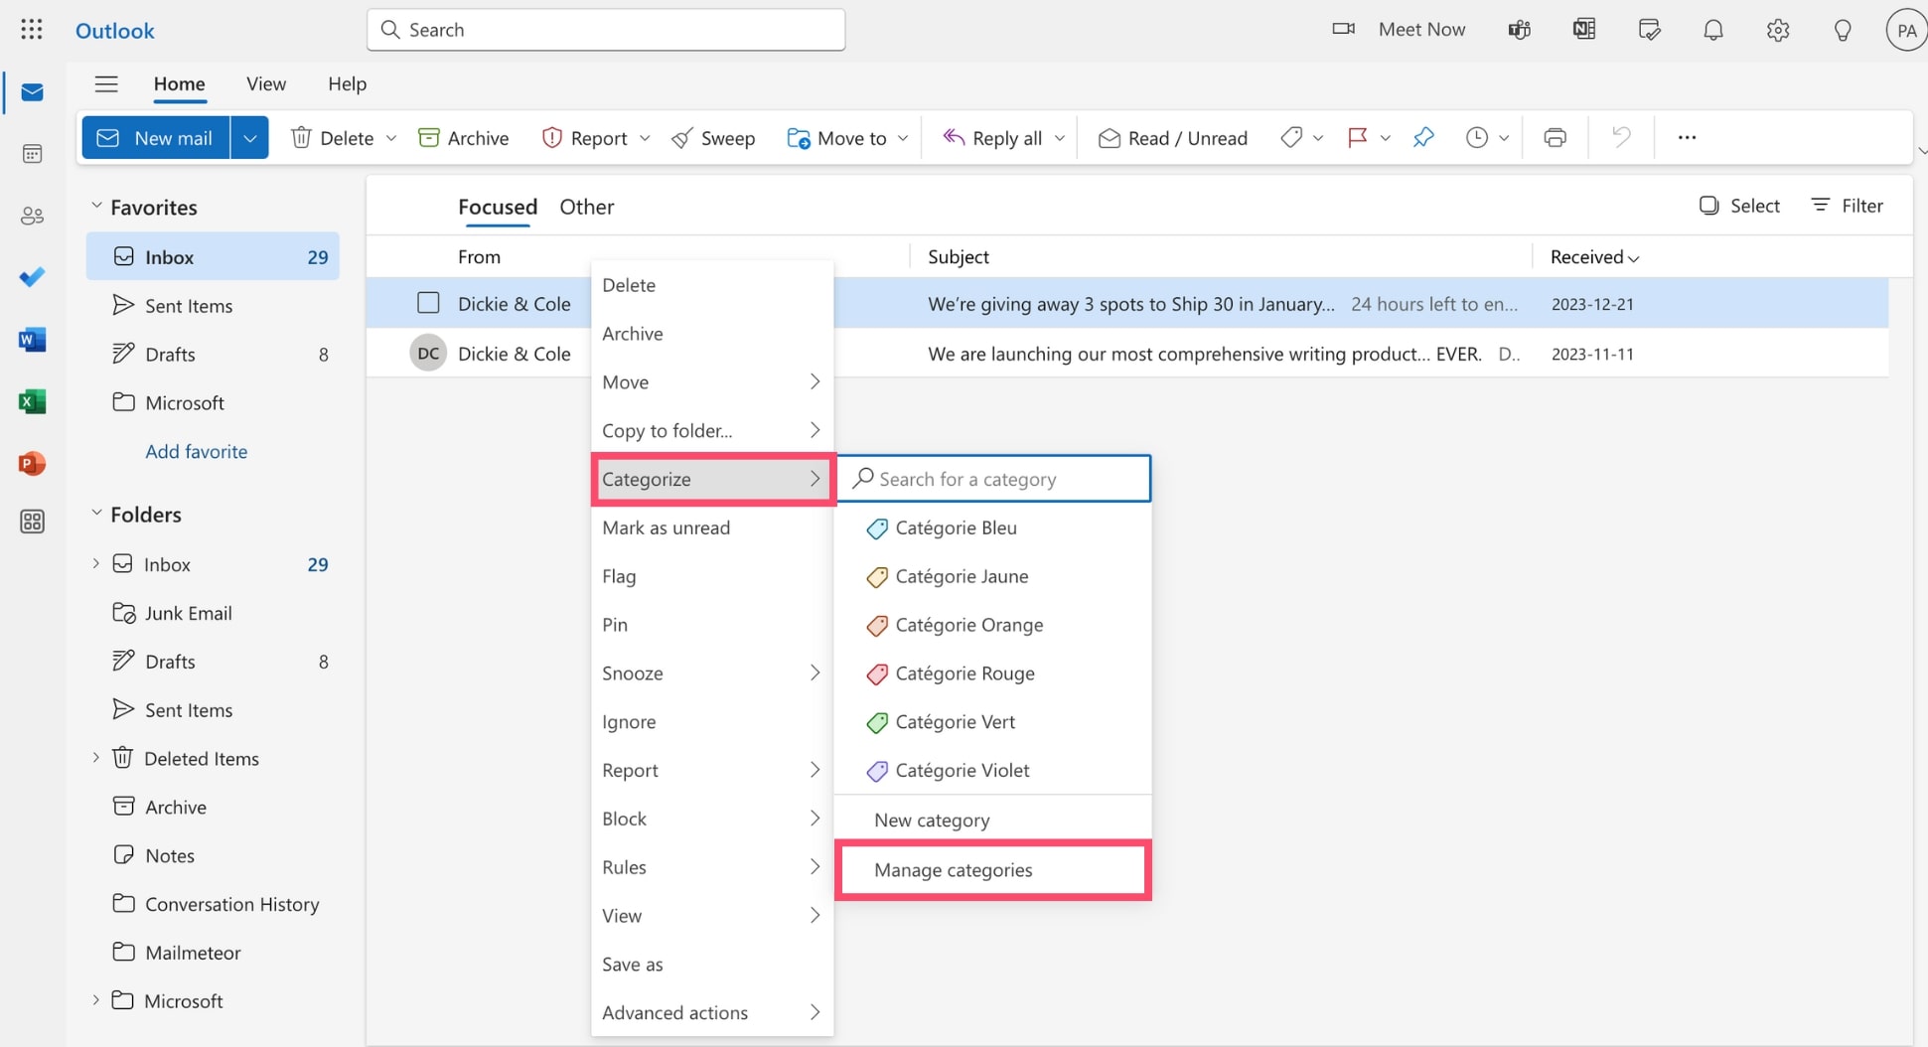Open To Do checkmark app icon
Viewport: 1928px width, 1047px height.
[32, 277]
